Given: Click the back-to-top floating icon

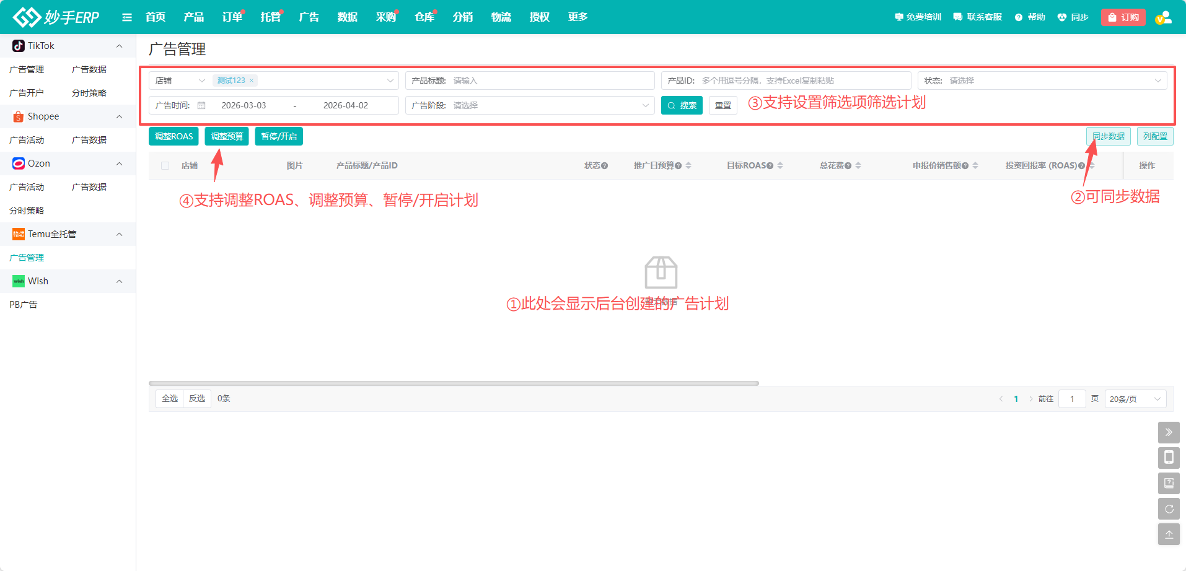Looking at the screenshot, I should point(1169,534).
